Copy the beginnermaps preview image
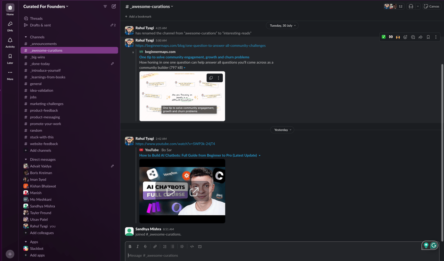The height and width of the screenshot is (261, 444). [x=211, y=78]
